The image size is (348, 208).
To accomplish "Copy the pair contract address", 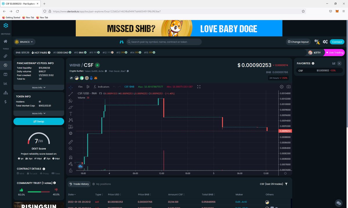I will point(128,71).
